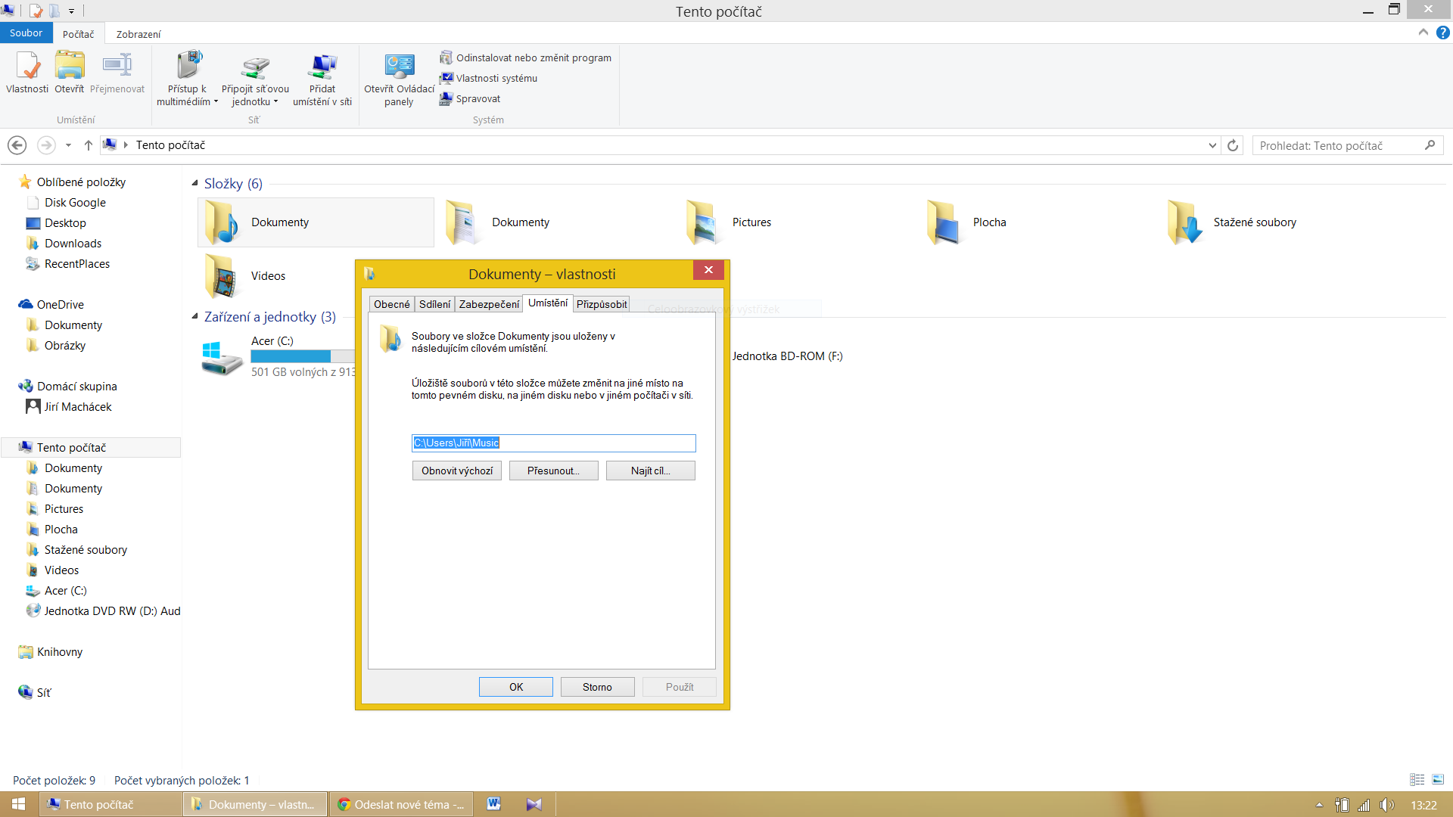
Task: Collapse the Složky (6) group
Action: tap(195, 183)
